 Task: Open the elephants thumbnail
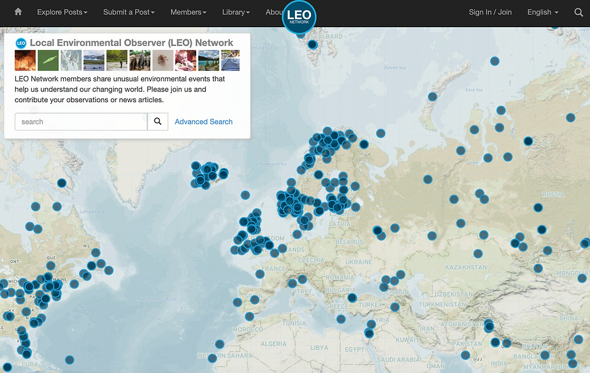[x=140, y=60]
